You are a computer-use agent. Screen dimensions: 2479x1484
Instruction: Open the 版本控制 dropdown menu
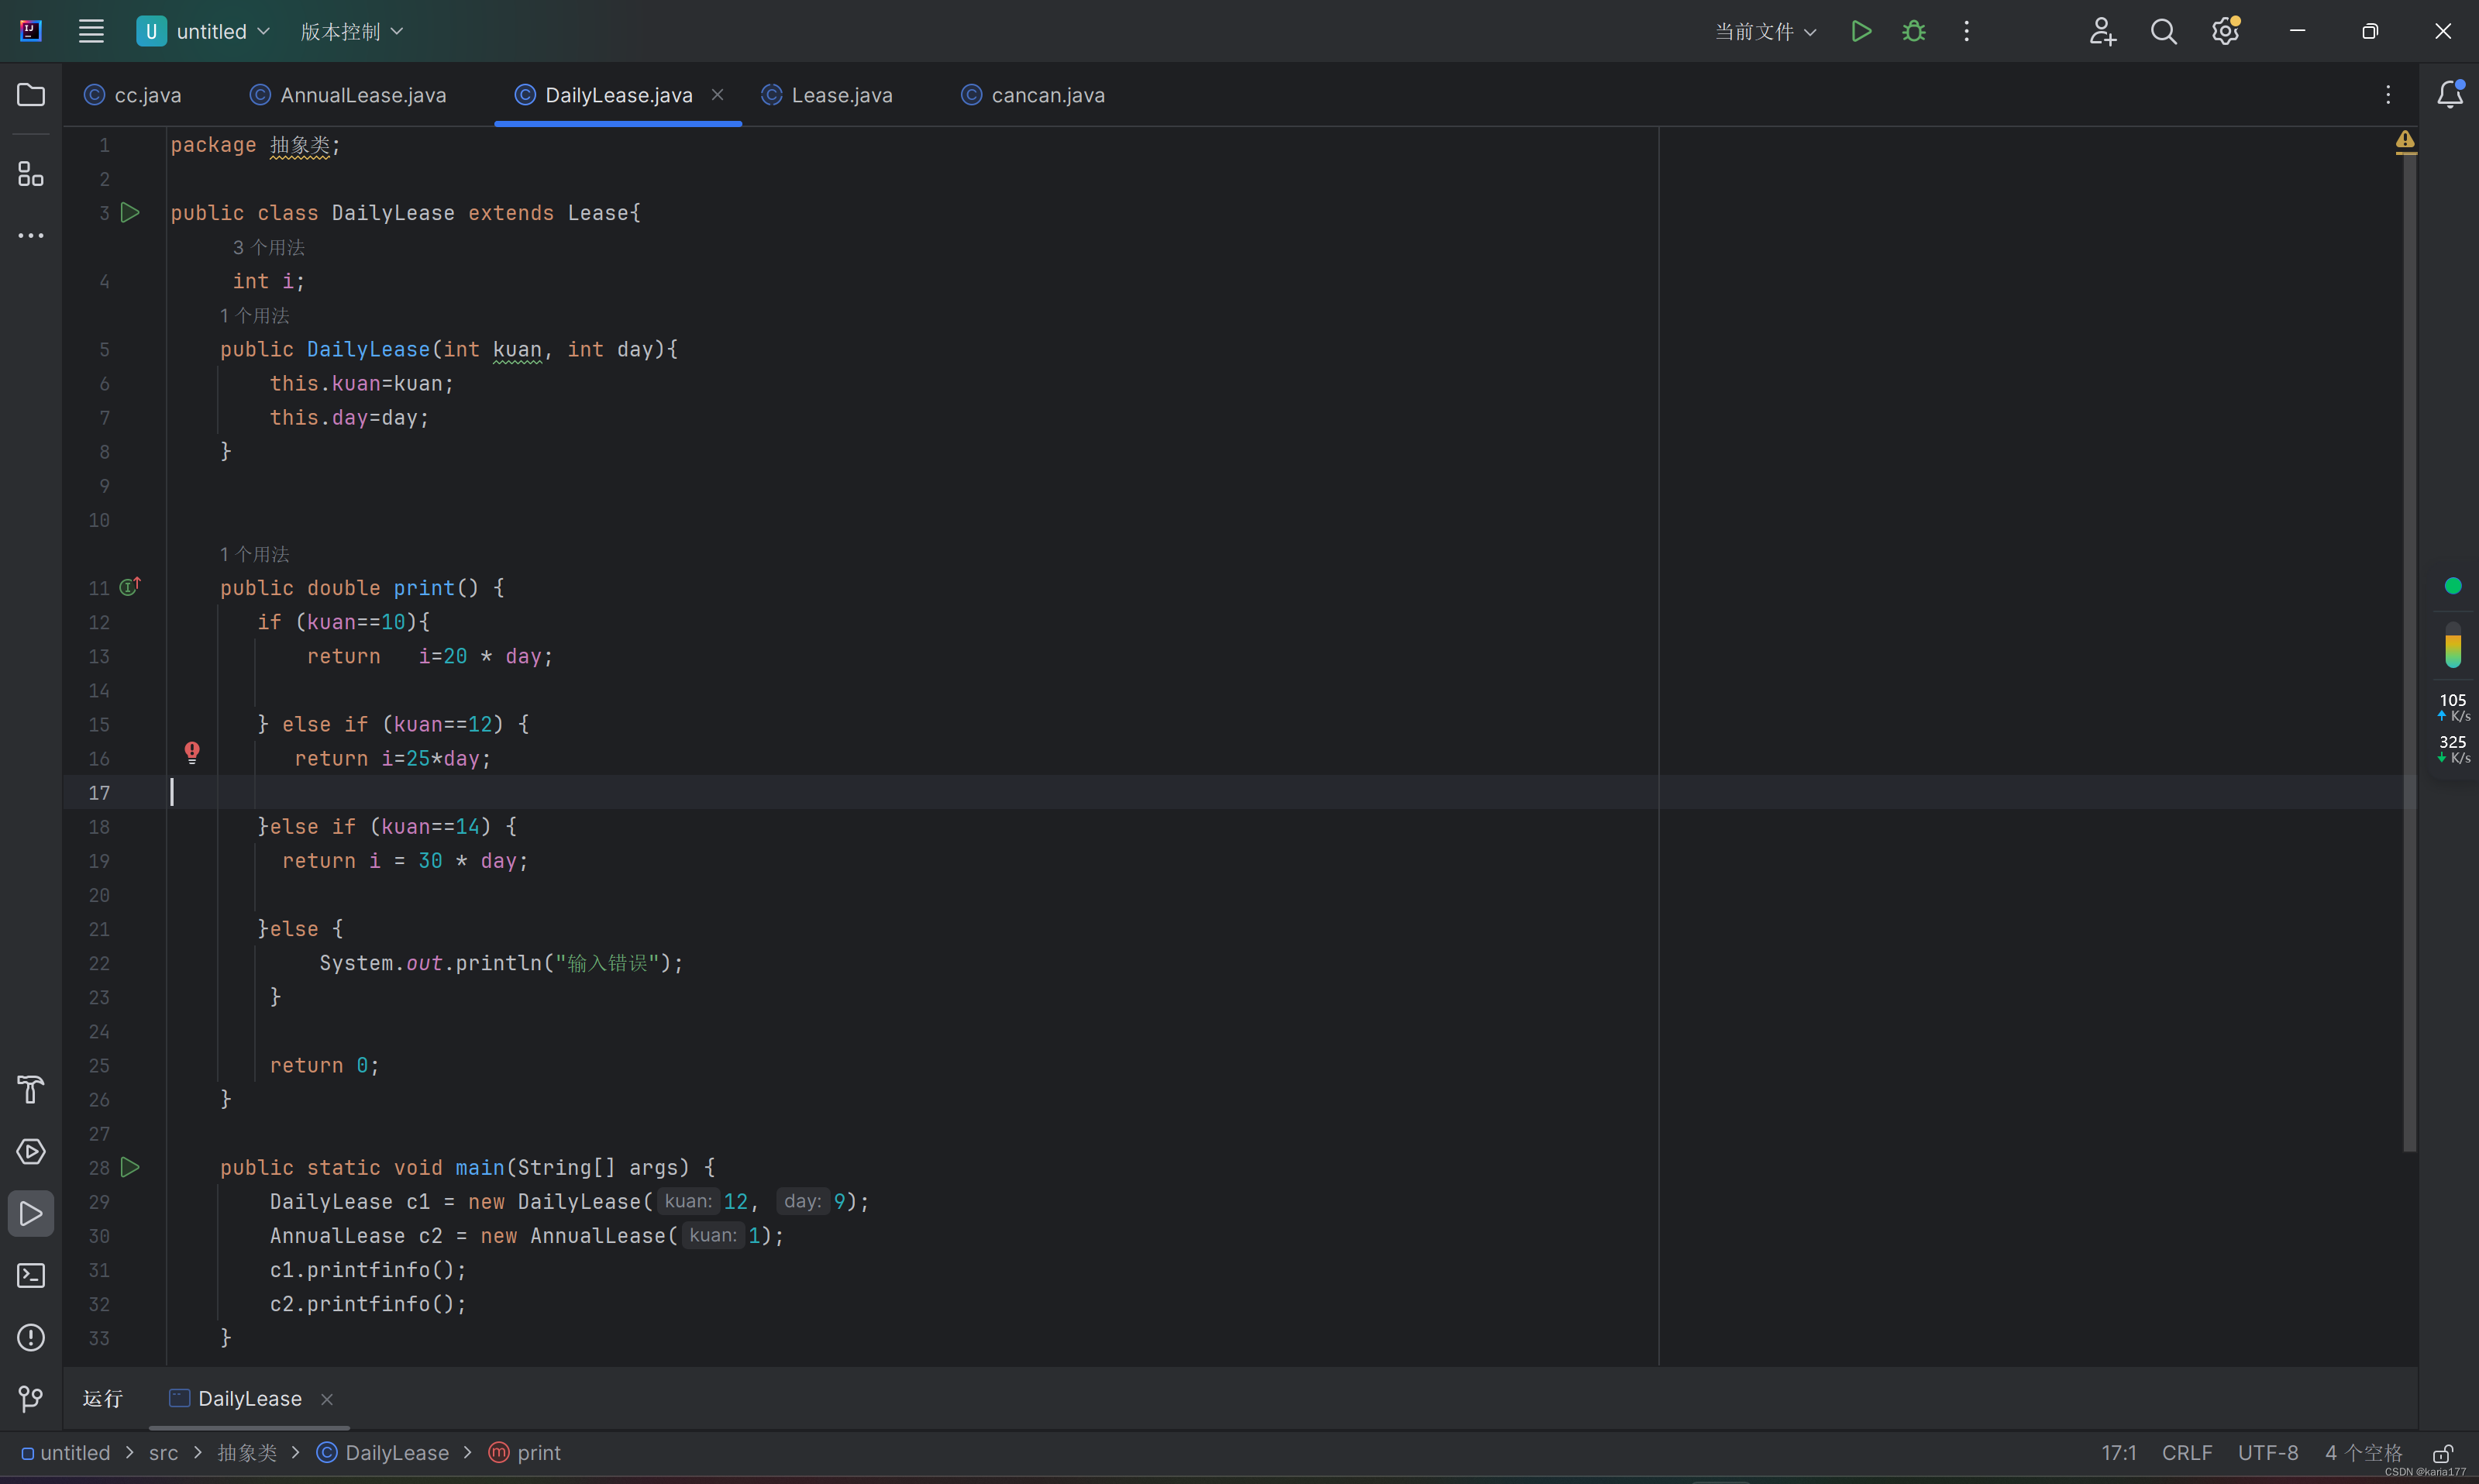click(352, 31)
